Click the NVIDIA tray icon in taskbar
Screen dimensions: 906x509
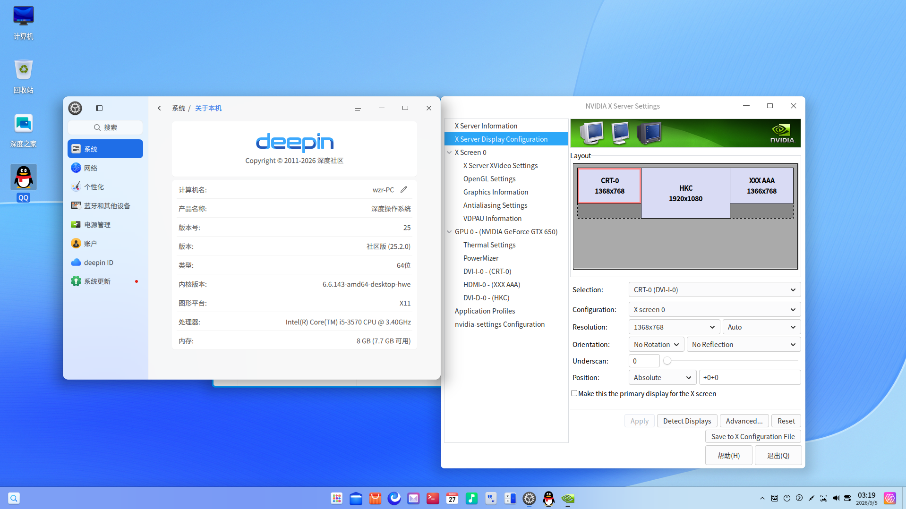point(568,498)
